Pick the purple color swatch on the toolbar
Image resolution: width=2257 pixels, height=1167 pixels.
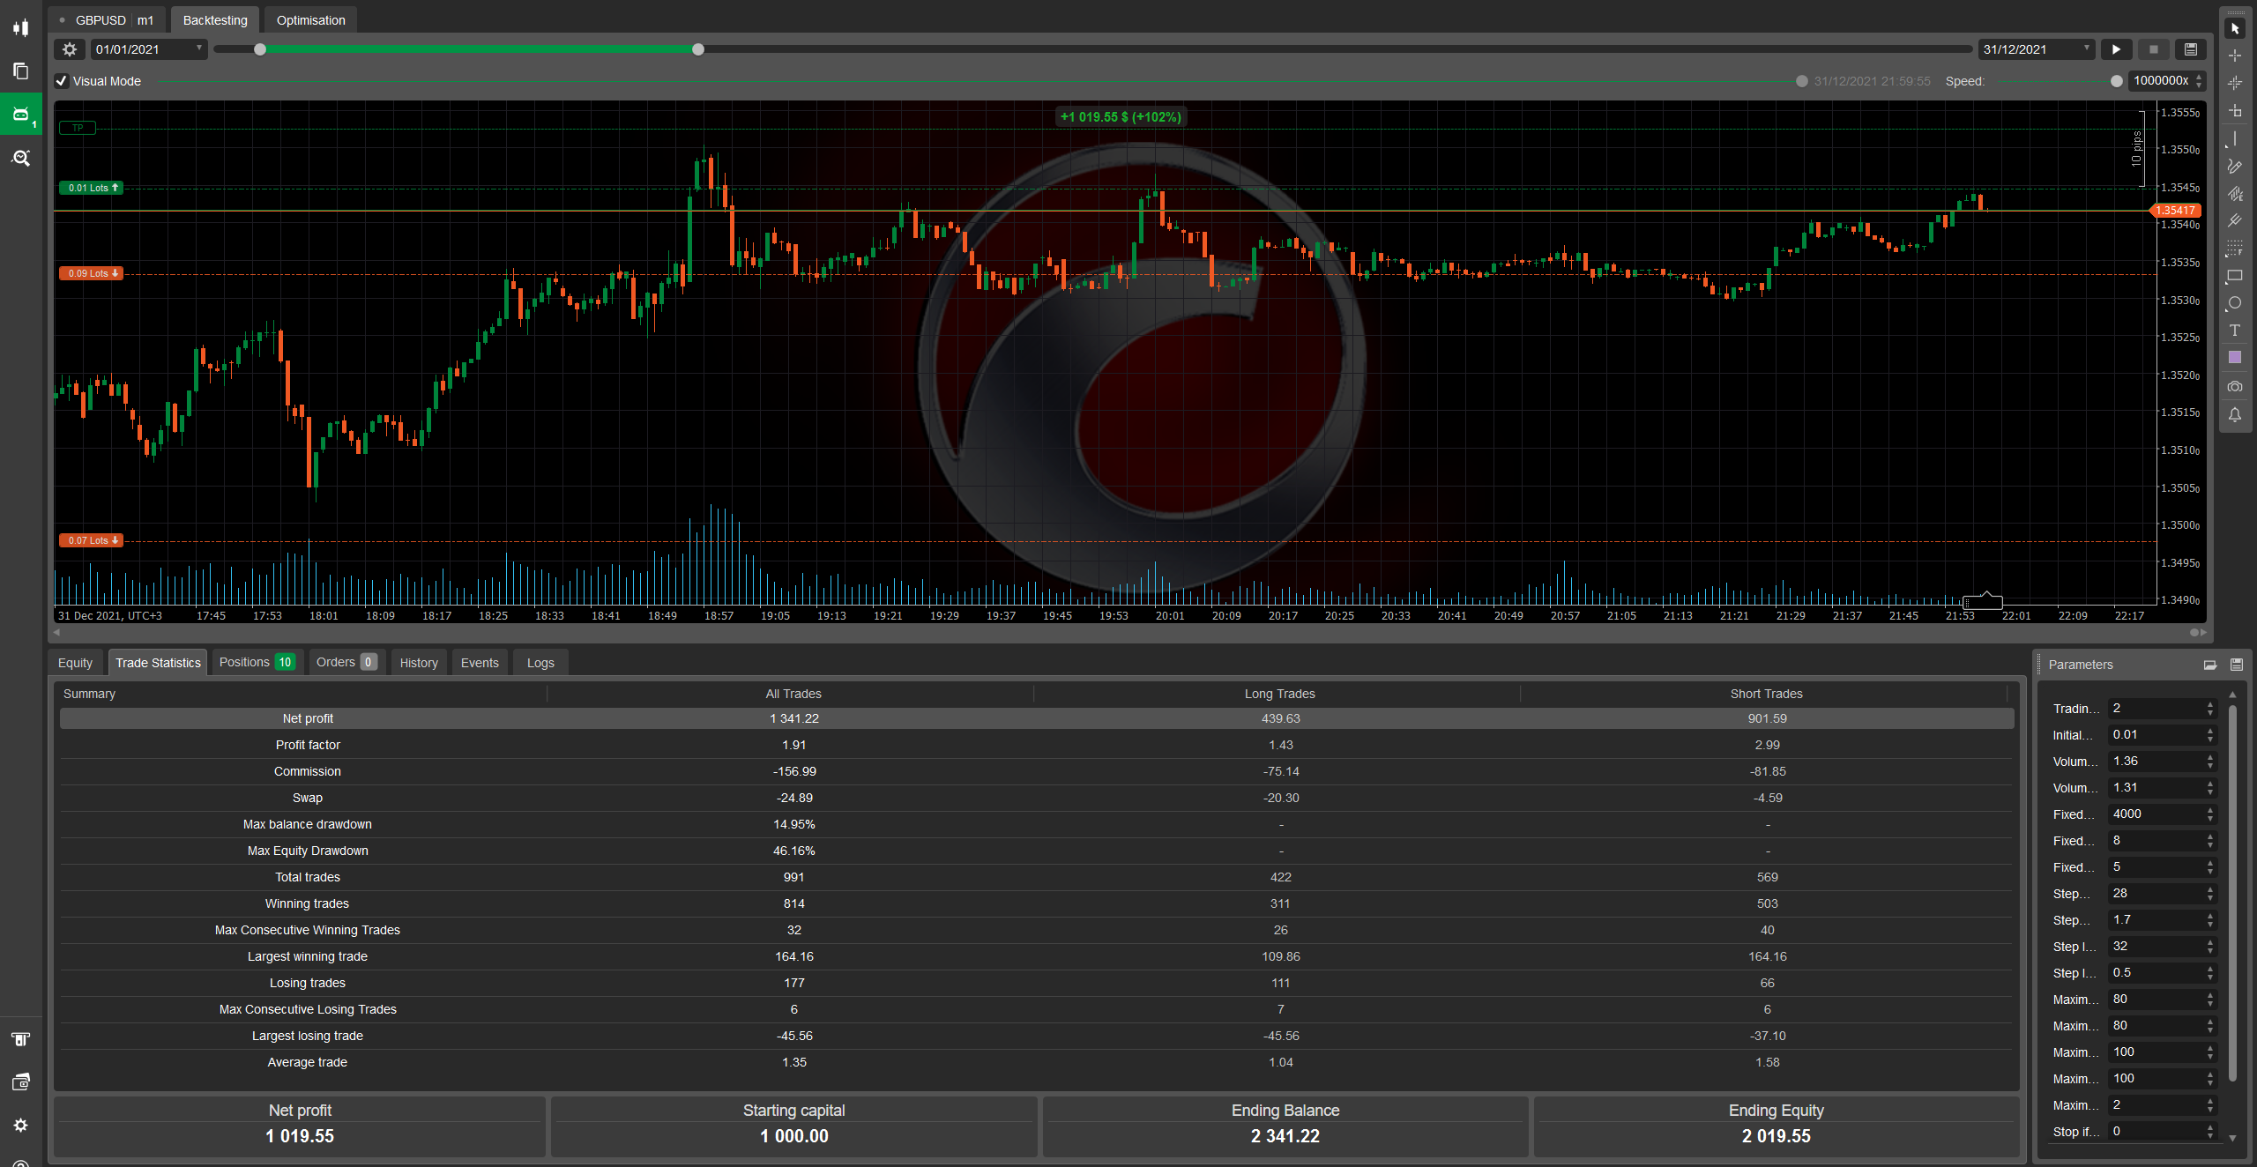click(2235, 357)
